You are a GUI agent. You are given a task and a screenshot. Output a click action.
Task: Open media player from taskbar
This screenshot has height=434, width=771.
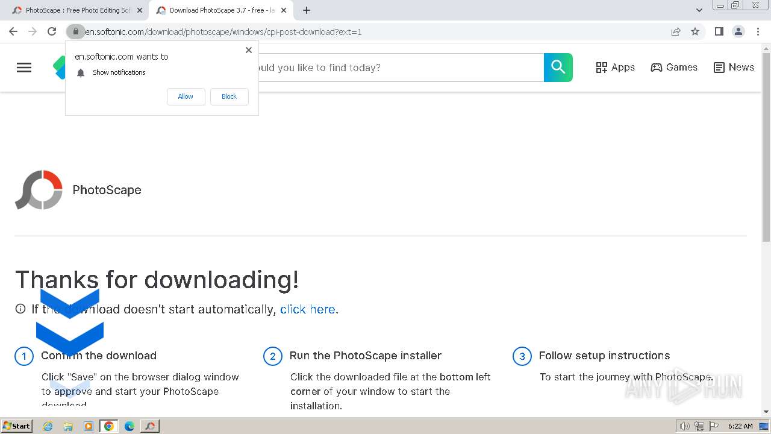(89, 426)
